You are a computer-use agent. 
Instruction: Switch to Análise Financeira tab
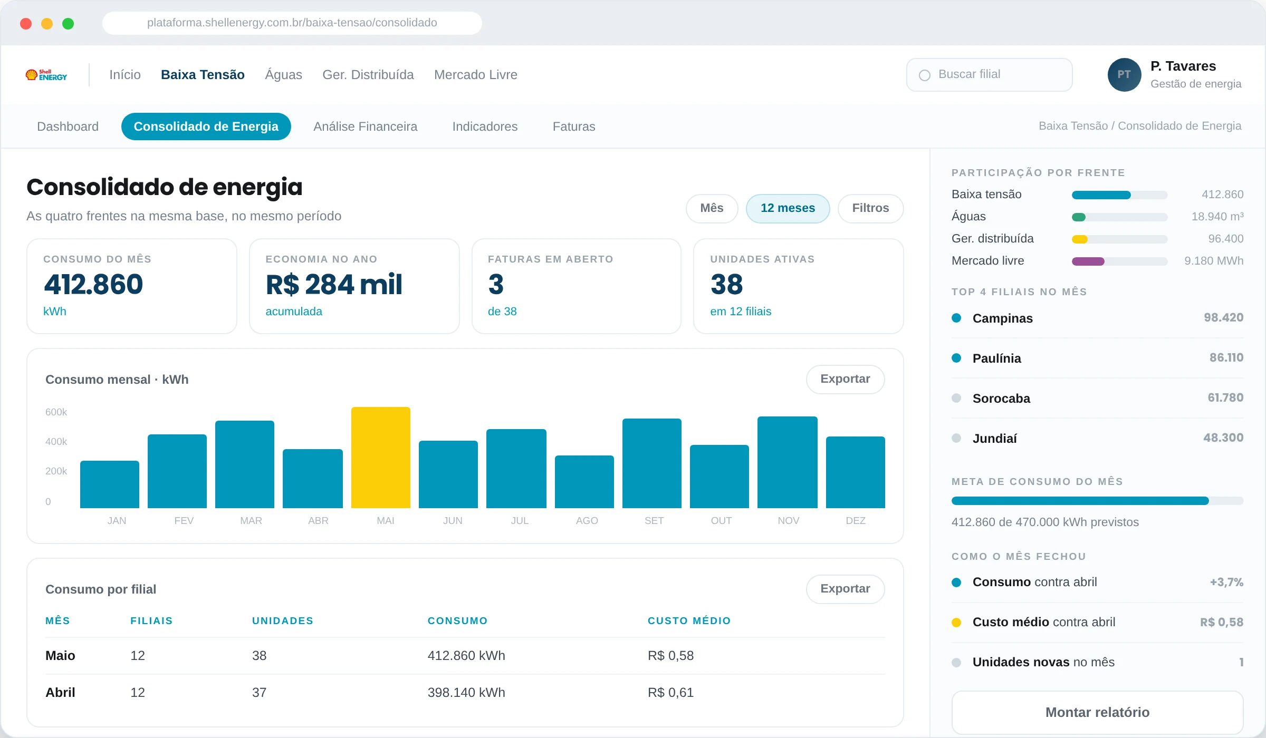(365, 127)
